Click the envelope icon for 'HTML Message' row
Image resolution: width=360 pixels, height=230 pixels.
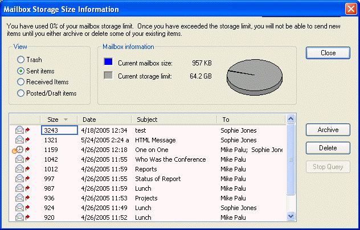[x=19, y=140]
